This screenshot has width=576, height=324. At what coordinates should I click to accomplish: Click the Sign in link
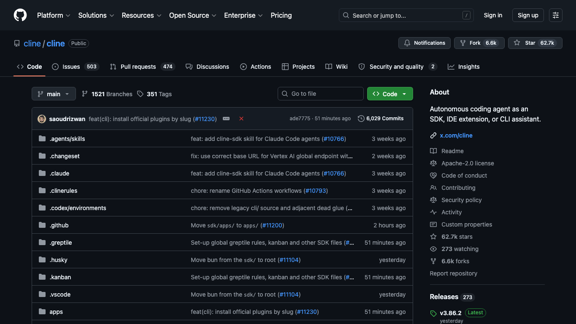[493, 15]
